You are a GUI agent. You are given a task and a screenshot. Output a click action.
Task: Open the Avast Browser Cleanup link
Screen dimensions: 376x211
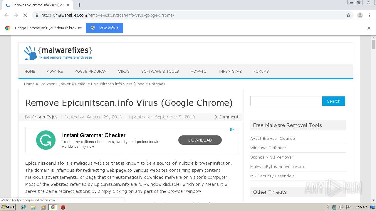click(x=273, y=138)
